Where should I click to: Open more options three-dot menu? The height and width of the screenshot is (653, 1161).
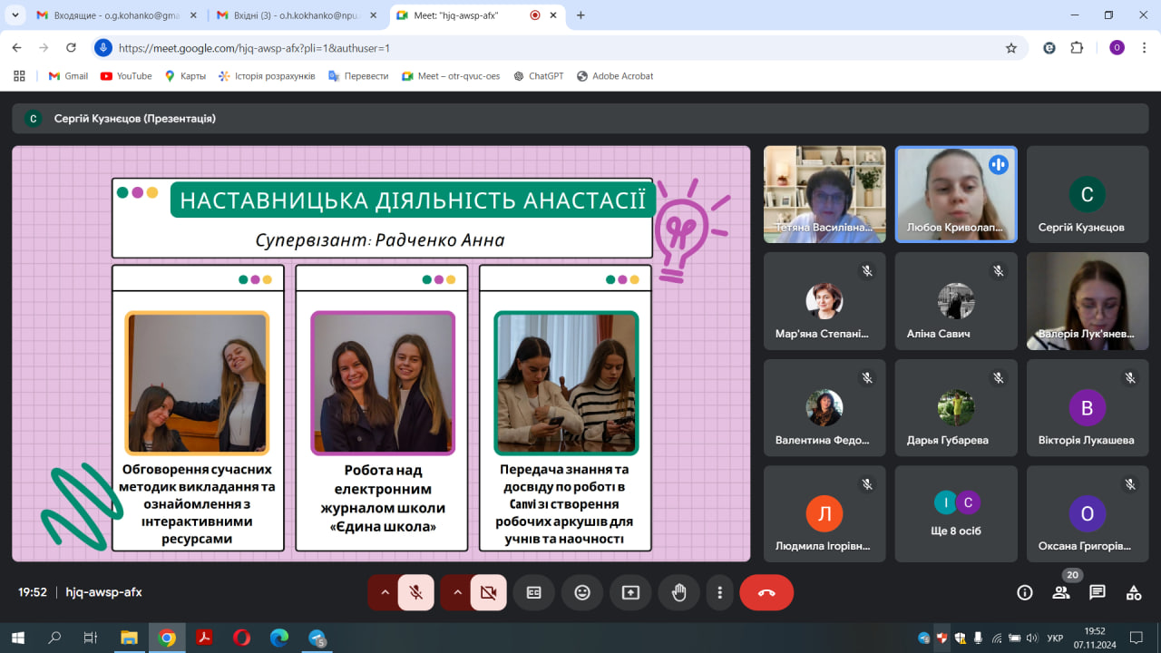click(720, 592)
